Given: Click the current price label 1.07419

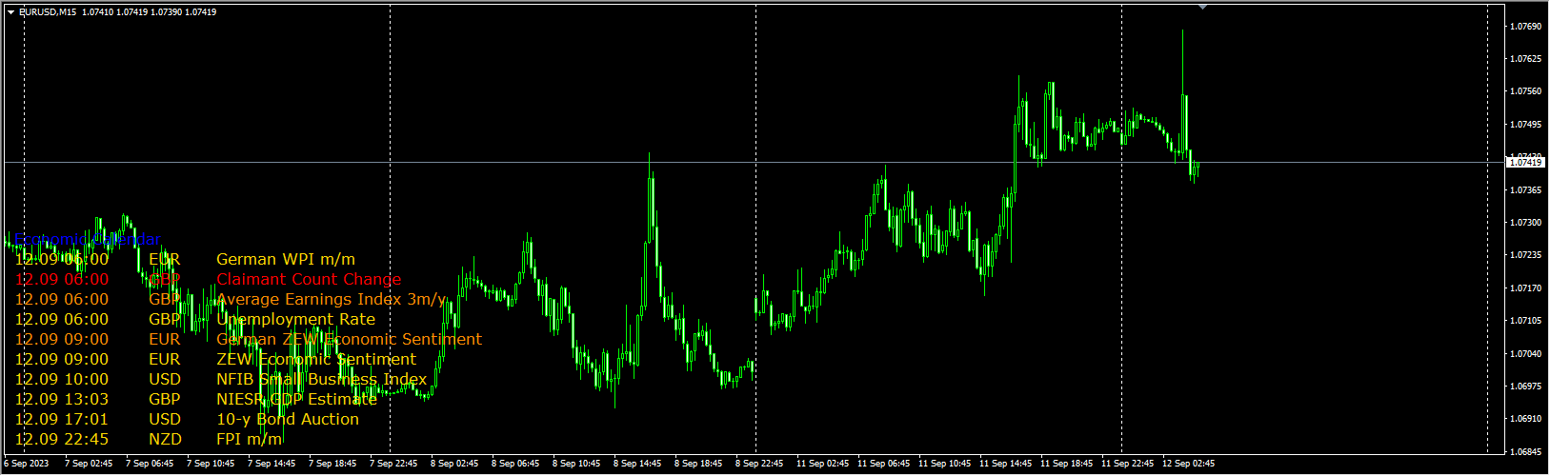Looking at the screenshot, I should pos(1525,163).
